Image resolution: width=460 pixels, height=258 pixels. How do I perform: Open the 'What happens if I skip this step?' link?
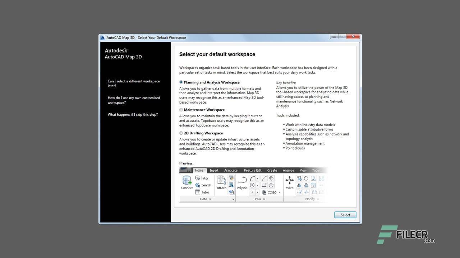click(133, 114)
